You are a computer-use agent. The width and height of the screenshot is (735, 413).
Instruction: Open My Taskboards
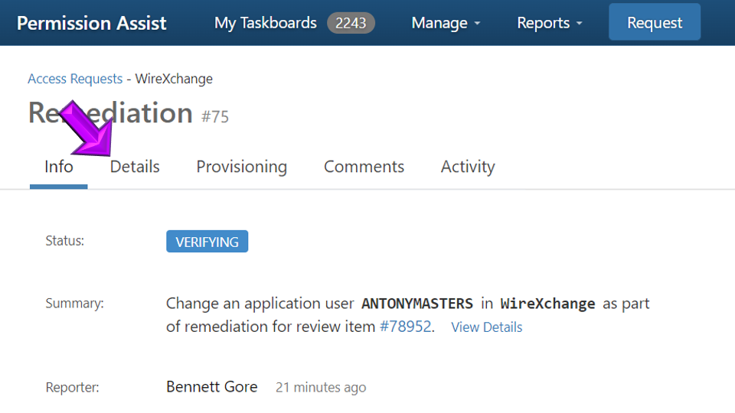point(265,23)
